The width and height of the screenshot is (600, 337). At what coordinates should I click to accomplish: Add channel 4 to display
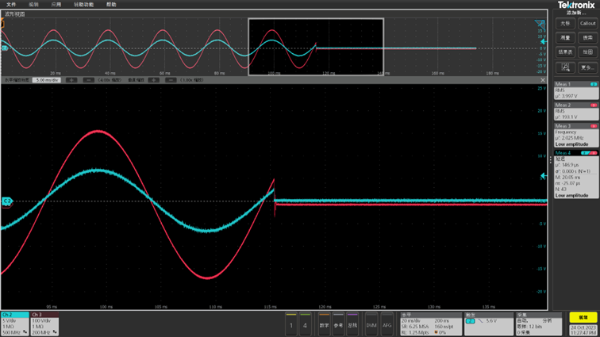[305, 324]
